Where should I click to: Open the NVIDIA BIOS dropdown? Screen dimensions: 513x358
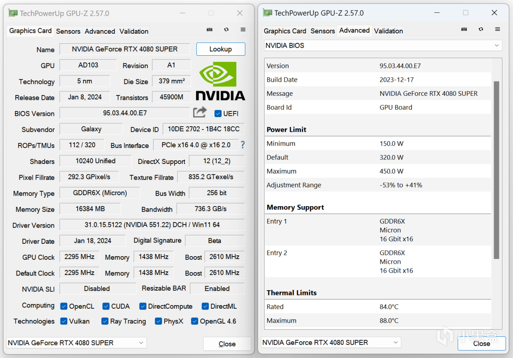pos(383,46)
